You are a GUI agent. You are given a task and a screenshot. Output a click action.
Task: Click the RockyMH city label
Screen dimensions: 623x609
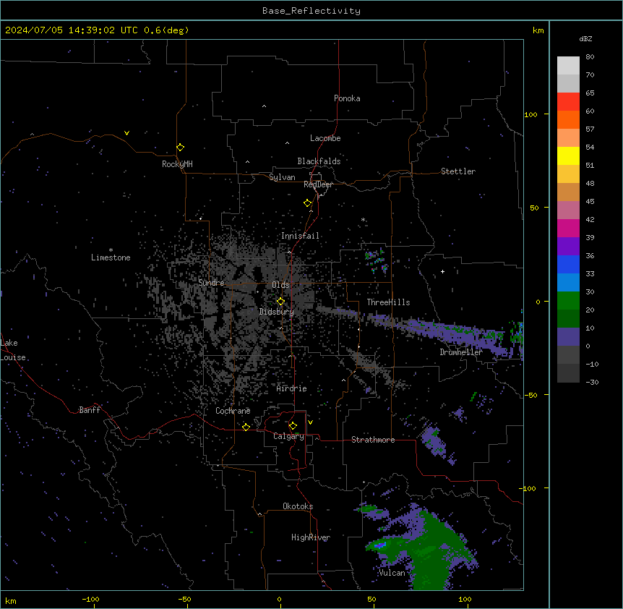[177, 164]
